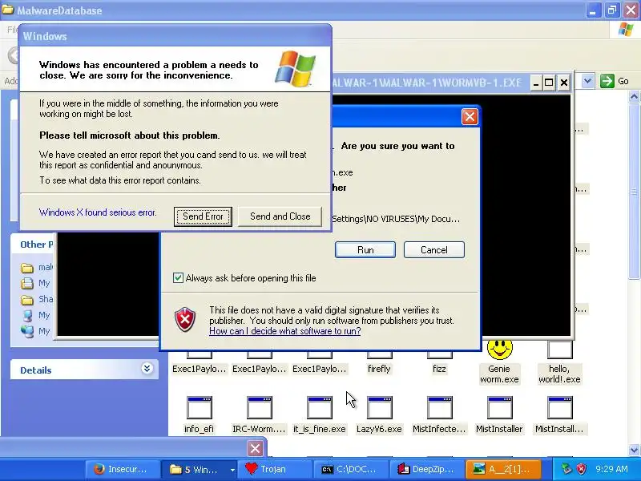Click the second Exec1Paylo... file label
This screenshot has height=481, width=641.
[x=259, y=369]
